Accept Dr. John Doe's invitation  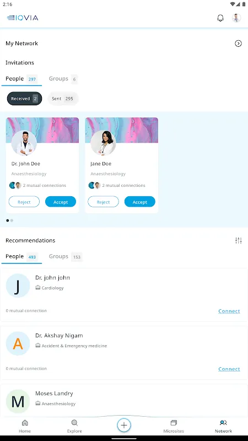[61, 202]
